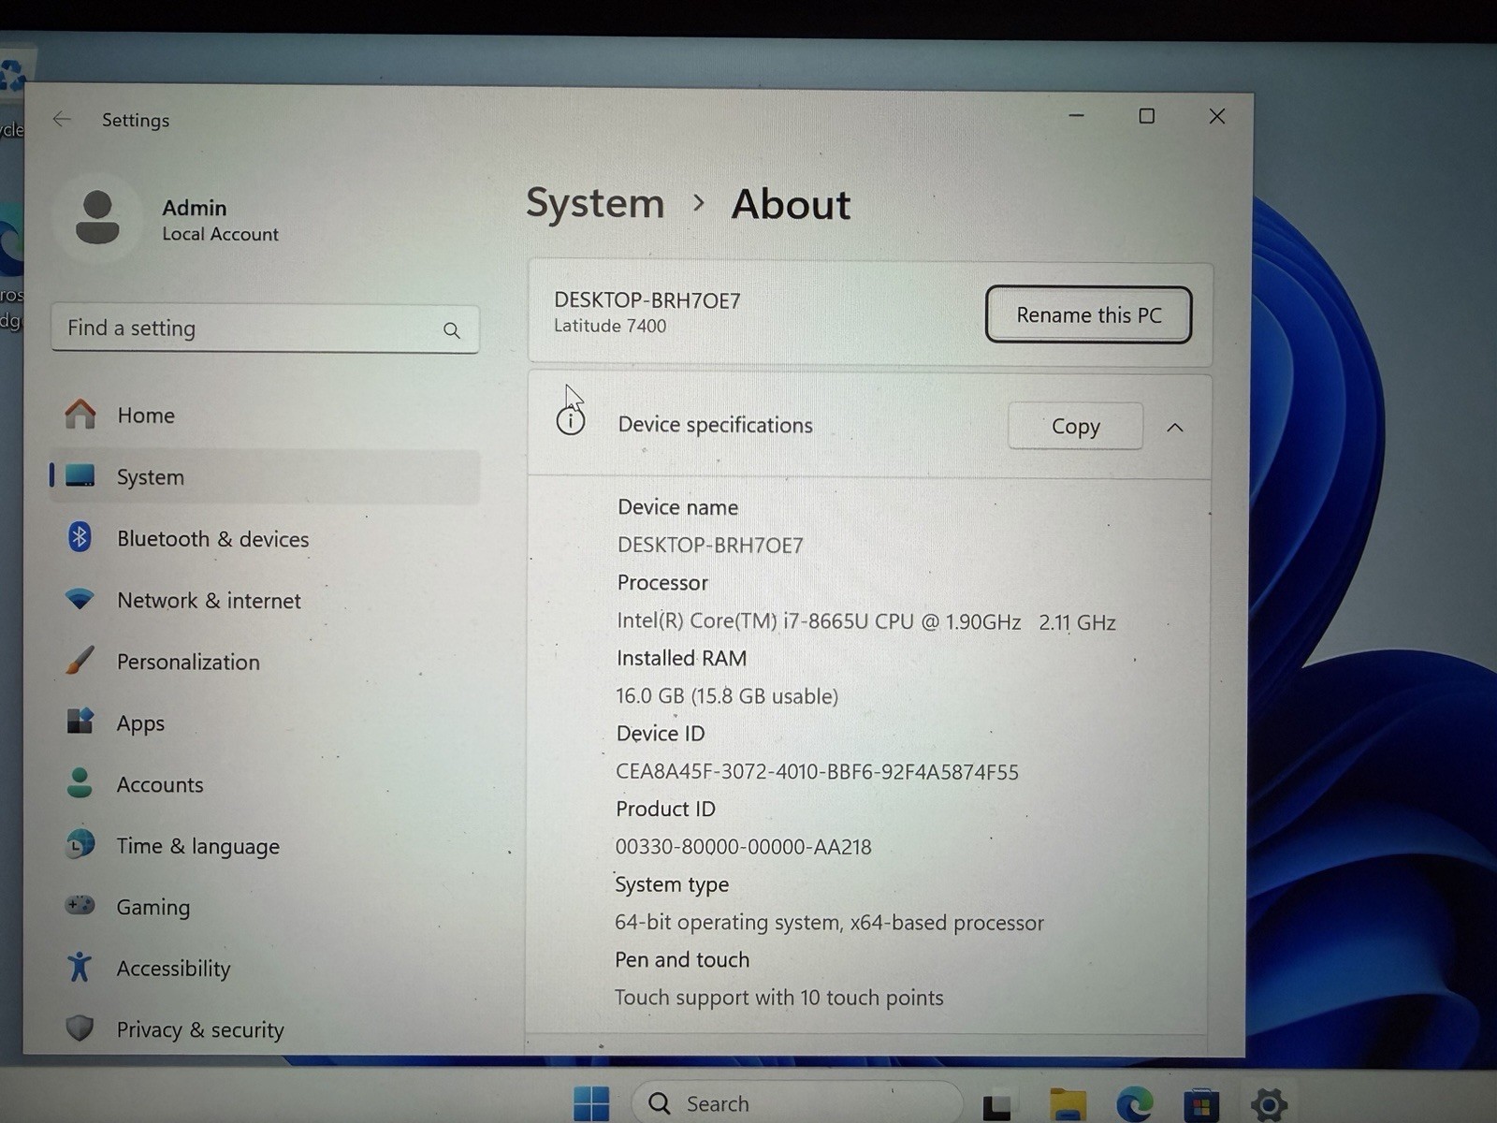Click the Intel Core i7-8665U processor value
This screenshot has height=1123, width=1497.
[x=866, y=621]
